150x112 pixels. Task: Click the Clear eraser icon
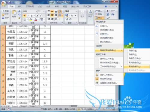pyautogui.click(x=107, y=18)
